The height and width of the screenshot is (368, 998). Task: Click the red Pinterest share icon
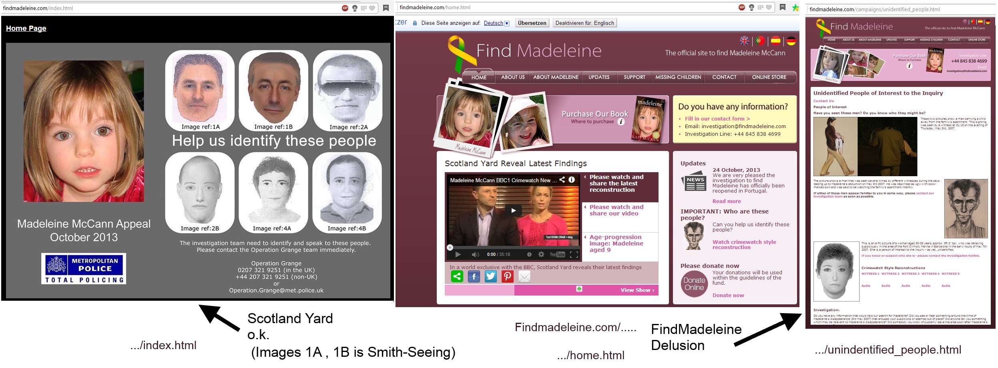508,276
